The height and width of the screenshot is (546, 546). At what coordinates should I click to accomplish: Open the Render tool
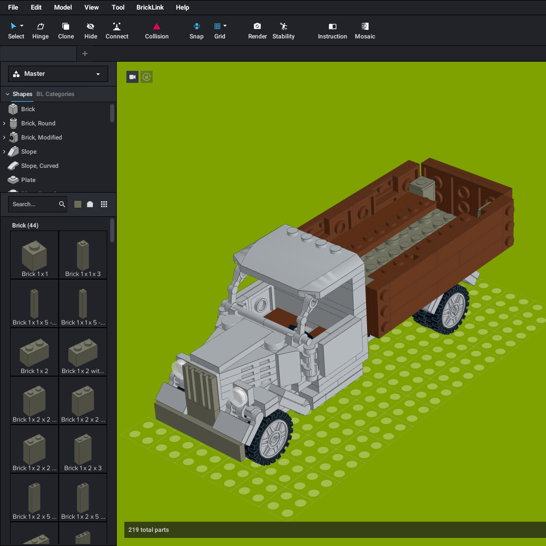tap(257, 30)
